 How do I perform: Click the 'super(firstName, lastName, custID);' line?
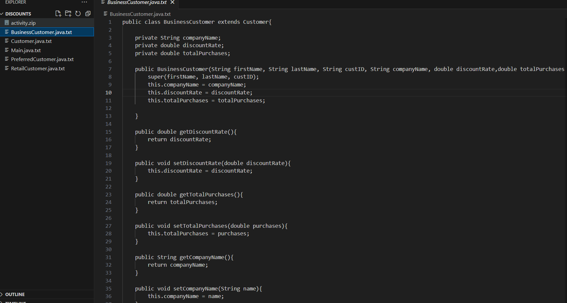pyautogui.click(x=203, y=77)
